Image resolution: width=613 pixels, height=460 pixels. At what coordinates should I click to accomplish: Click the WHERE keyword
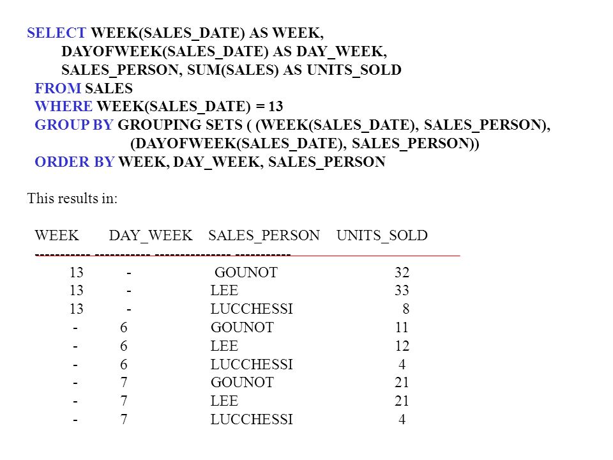tap(64, 107)
